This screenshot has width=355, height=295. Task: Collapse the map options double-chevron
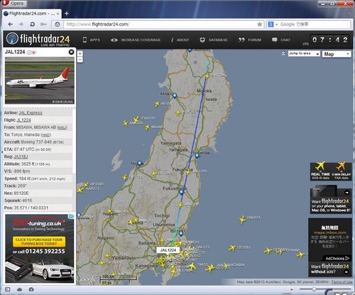coord(283,53)
